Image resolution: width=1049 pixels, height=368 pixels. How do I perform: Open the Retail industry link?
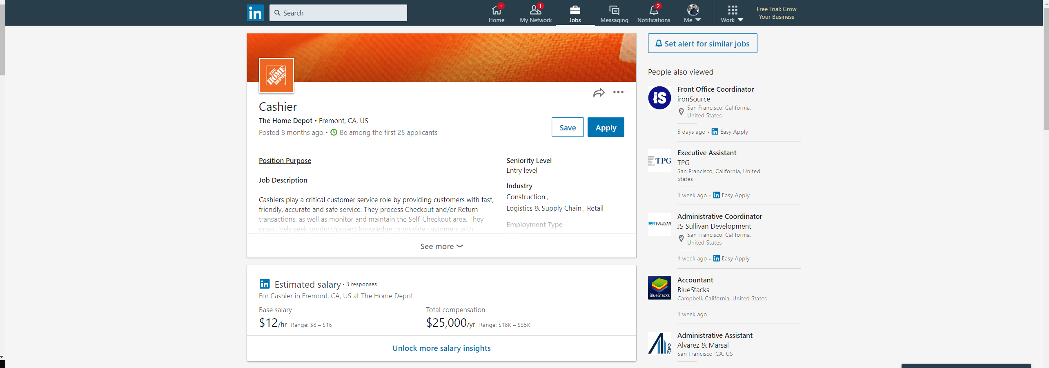595,208
